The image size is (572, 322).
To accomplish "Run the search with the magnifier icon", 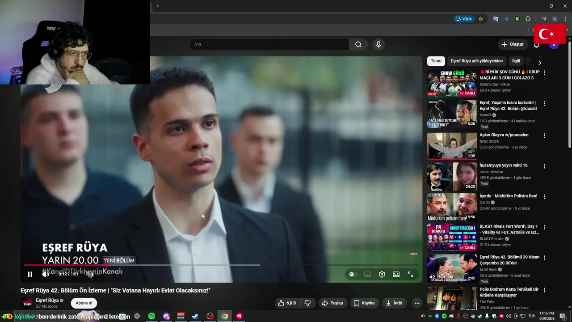I will 358,44.
